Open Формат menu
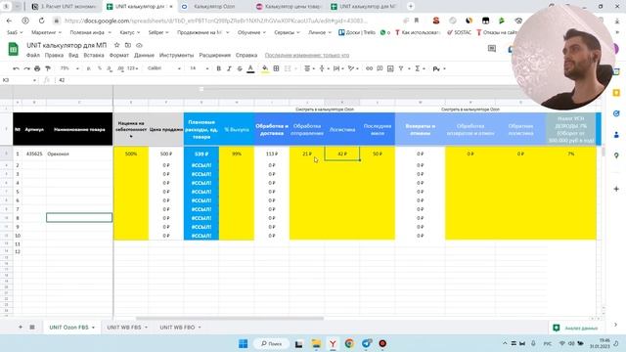626x352 pixels. click(119, 55)
